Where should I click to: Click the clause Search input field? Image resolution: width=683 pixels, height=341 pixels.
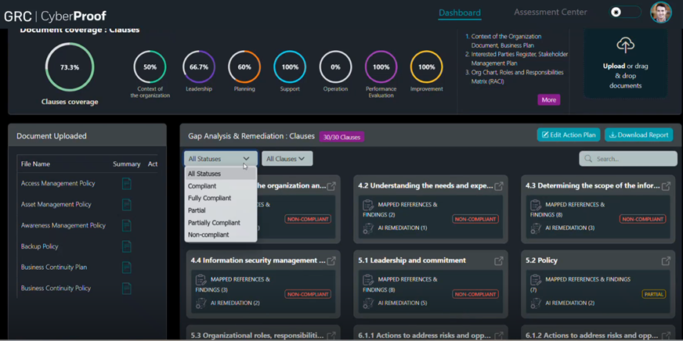pos(628,159)
